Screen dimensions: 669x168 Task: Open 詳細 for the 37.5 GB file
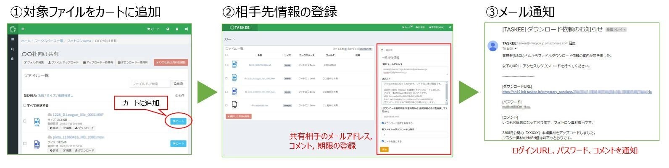point(54,128)
